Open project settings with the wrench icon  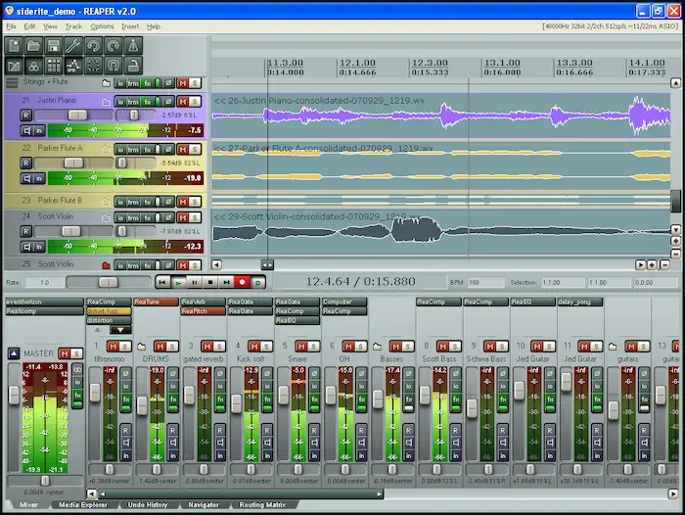point(74,46)
